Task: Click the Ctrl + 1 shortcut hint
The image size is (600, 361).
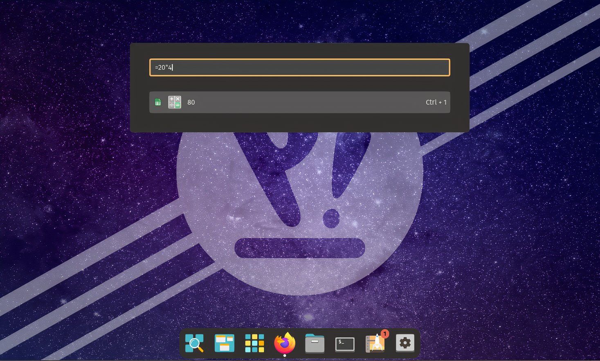Action: click(436, 102)
